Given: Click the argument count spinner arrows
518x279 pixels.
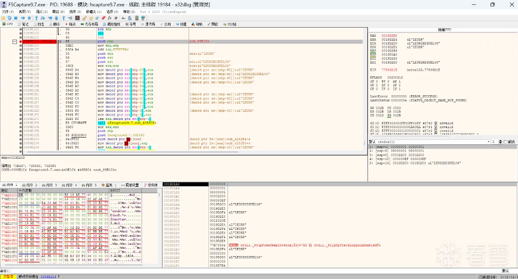Looking at the screenshot, I should 500,141.
